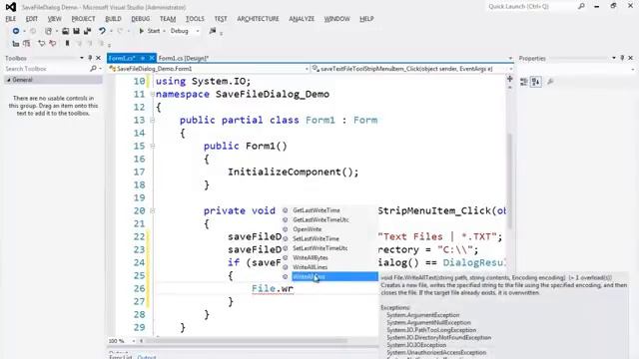This screenshot has height=359, width=639.
Task: Open the Start button's dropdown arrow
Action: coord(164,31)
